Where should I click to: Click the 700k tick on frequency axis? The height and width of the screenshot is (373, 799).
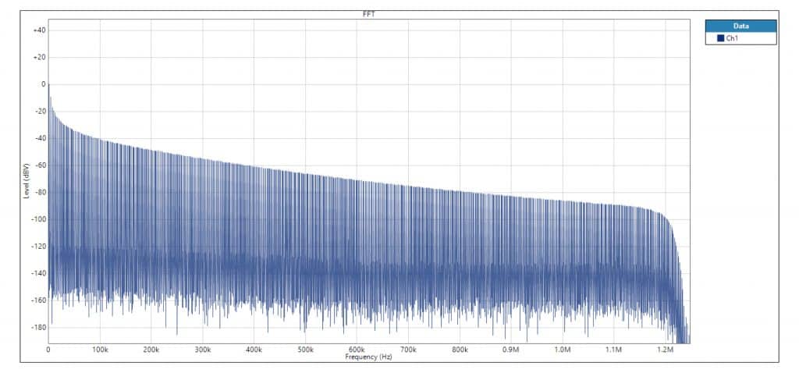pyautogui.click(x=408, y=350)
